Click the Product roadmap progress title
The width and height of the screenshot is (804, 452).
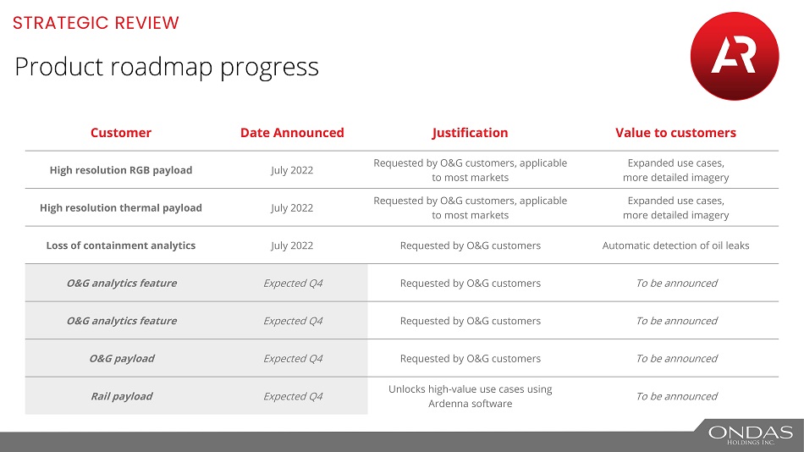[167, 67]
